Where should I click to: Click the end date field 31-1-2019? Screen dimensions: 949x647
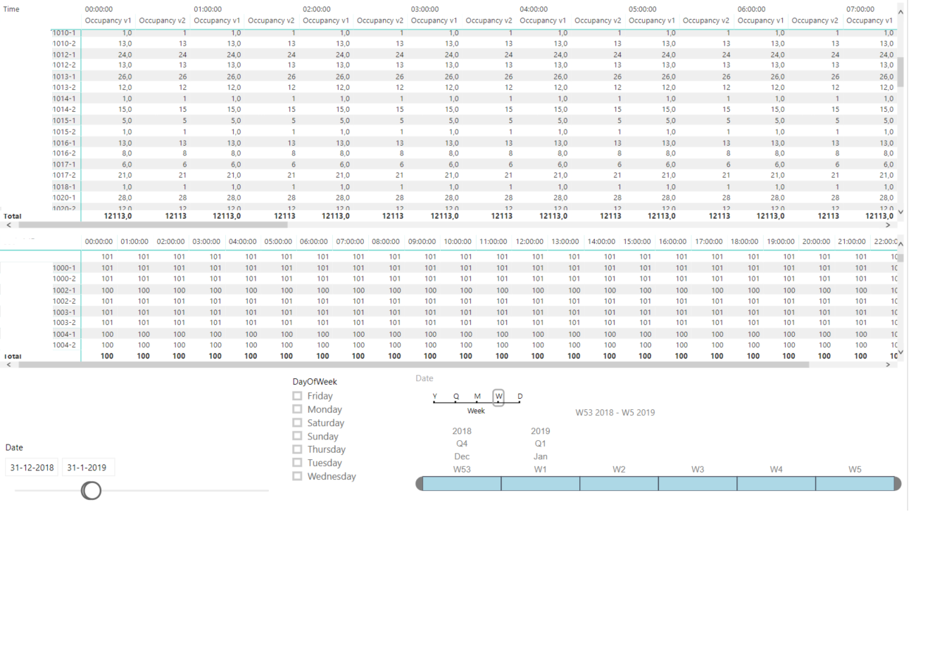[x=88, y=468]
